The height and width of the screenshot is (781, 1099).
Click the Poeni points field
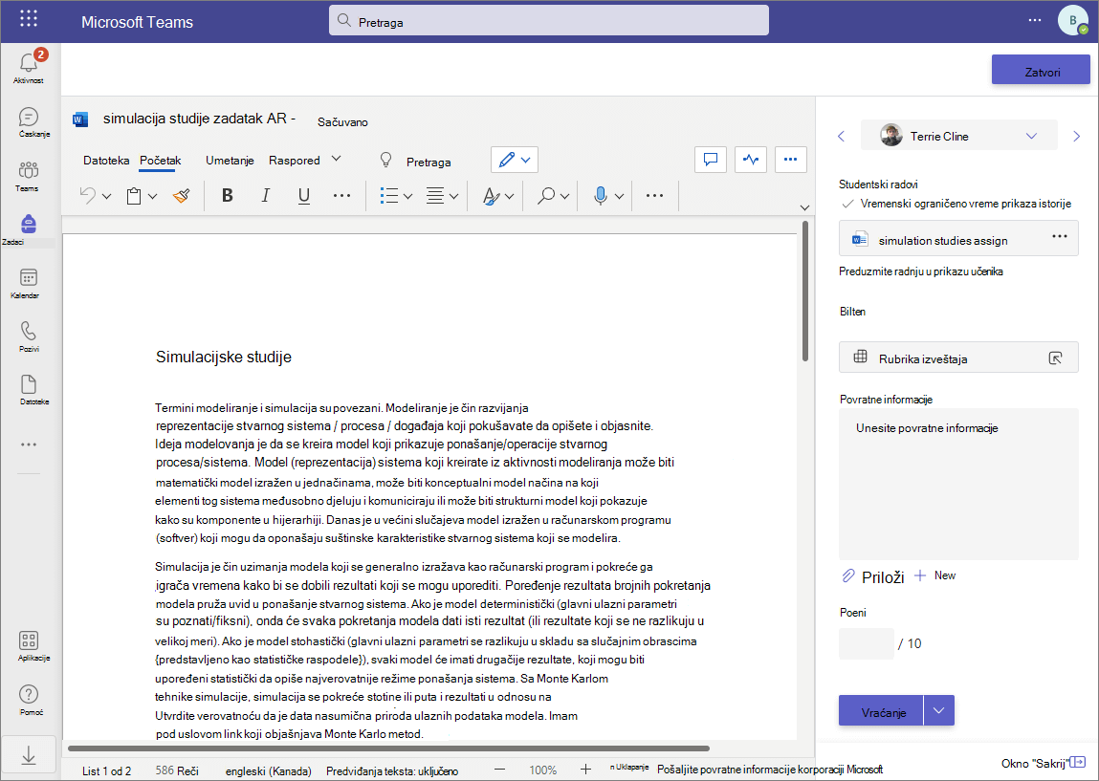pos(867,643)
